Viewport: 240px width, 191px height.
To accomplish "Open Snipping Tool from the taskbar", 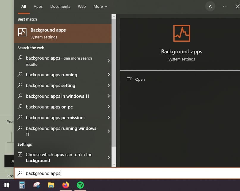I will pos(37,185).
